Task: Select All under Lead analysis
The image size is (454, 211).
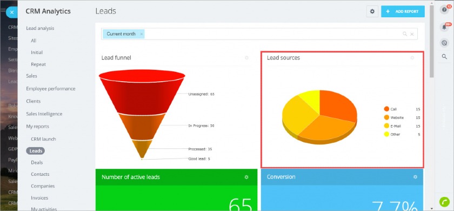Action: click(x=34, y=41)
